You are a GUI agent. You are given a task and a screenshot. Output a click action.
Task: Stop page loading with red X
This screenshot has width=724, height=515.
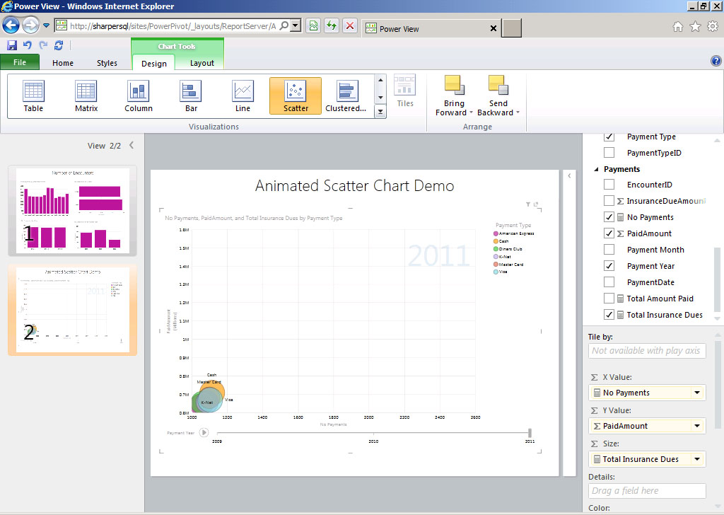click(350, 25)
